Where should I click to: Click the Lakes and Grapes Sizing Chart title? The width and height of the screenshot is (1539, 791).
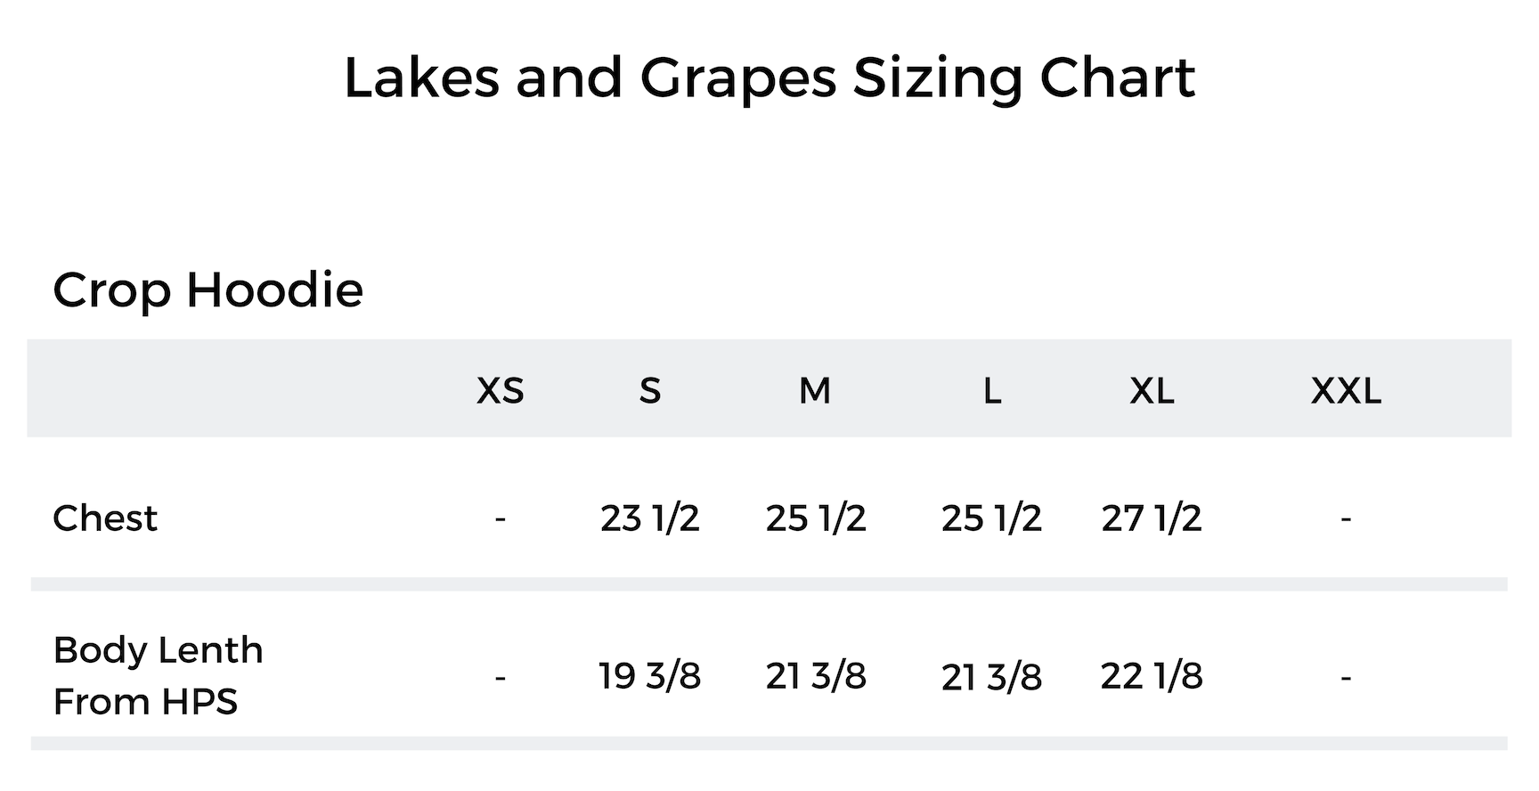coord(769,78)
